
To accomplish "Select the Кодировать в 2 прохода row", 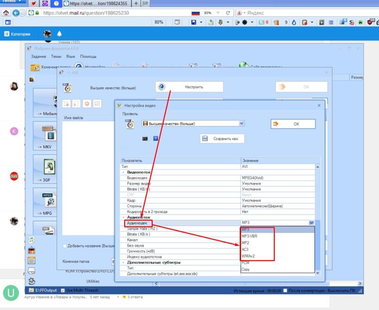I will click(217, 212).
